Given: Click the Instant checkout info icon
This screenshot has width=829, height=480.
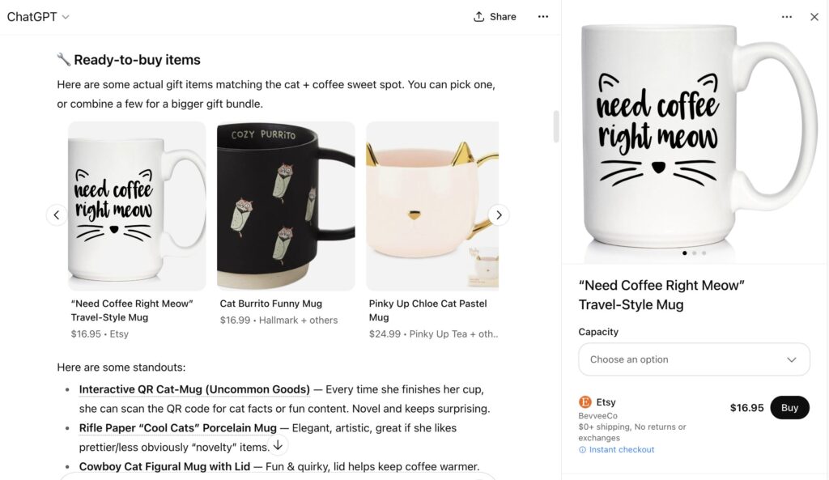Looking at the screenshot, I should click(x=583, y=450).
